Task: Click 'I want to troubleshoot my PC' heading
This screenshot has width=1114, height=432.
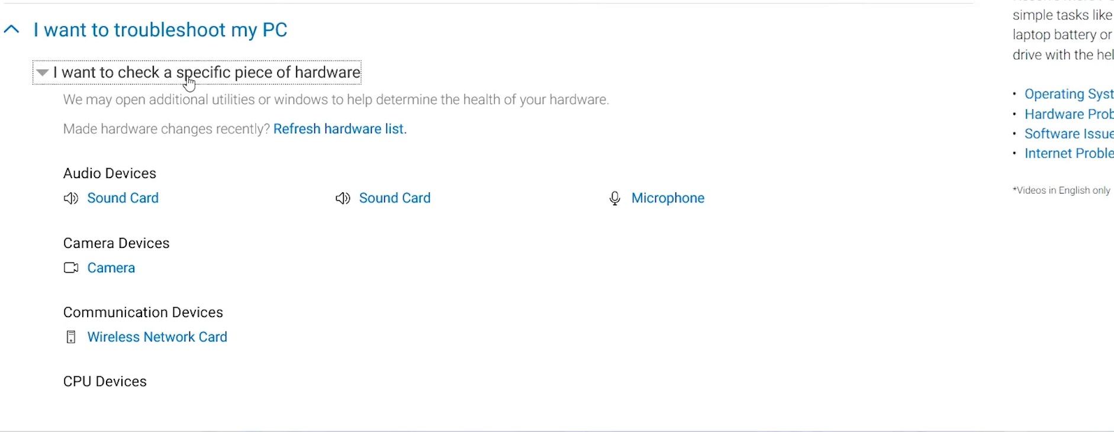Action: [160, 30]
